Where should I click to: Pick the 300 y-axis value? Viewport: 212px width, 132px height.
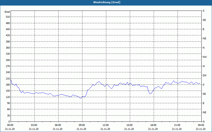click(x=8, y=60)
